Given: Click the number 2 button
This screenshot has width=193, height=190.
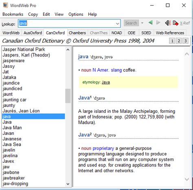Looking at the screenshot, I should (179, 41).
